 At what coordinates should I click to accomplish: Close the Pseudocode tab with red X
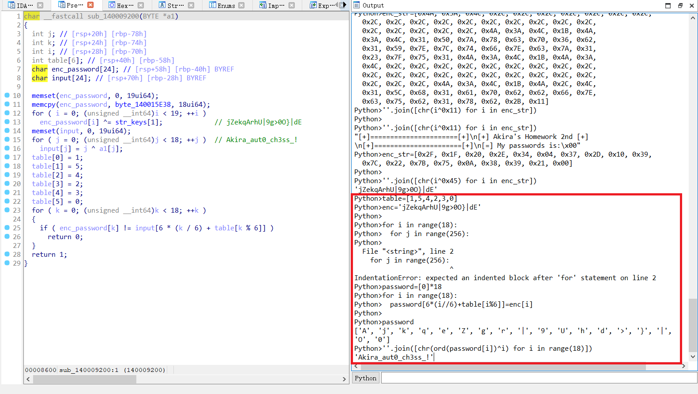[x=90, y=5]
